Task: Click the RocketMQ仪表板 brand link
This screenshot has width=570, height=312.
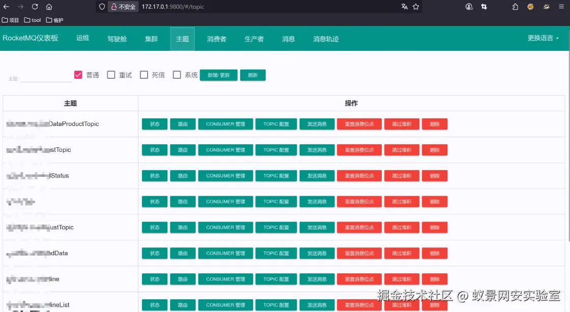Action: 30,38
